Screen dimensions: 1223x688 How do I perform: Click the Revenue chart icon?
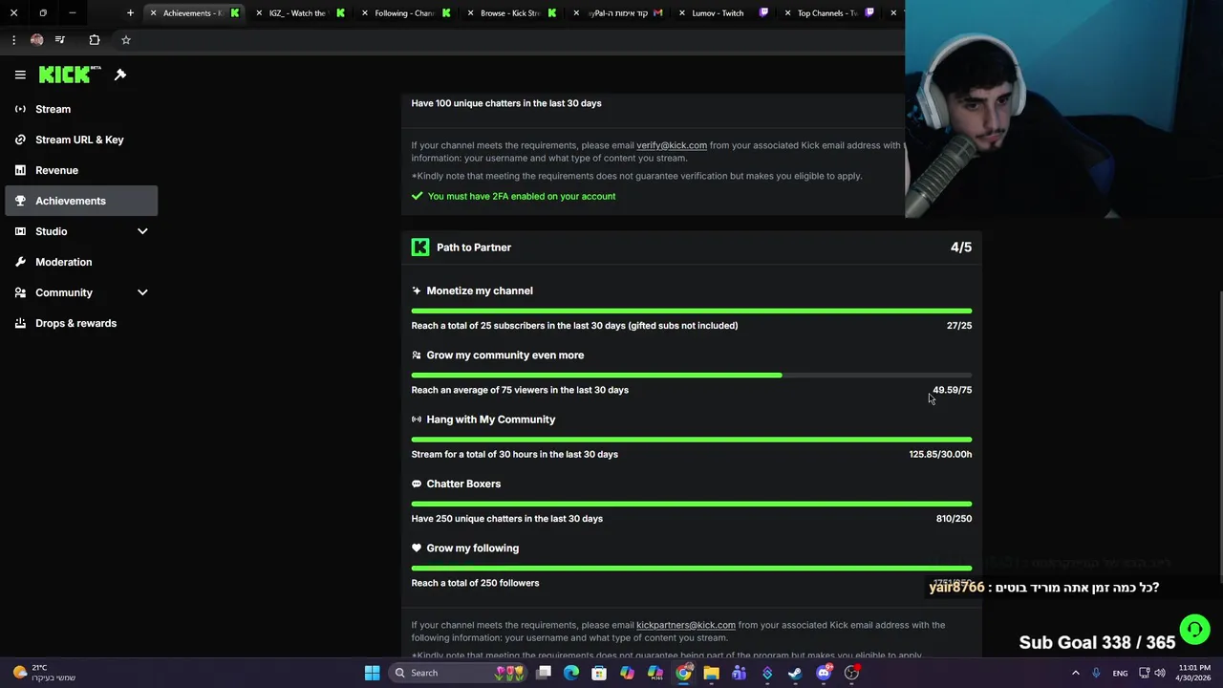tap(20, 170)
